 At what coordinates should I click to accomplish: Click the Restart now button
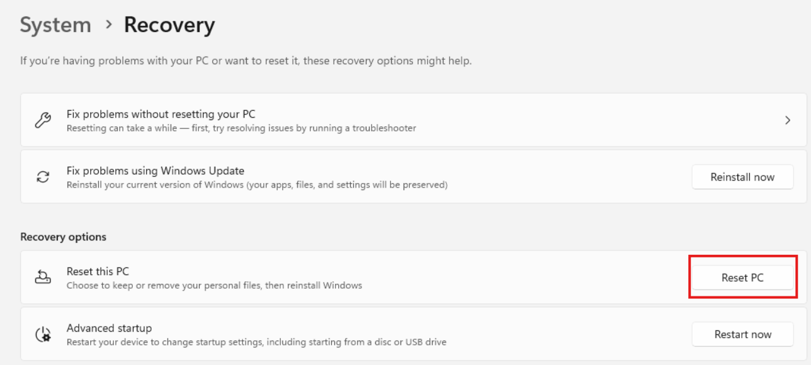pos(742,334)
